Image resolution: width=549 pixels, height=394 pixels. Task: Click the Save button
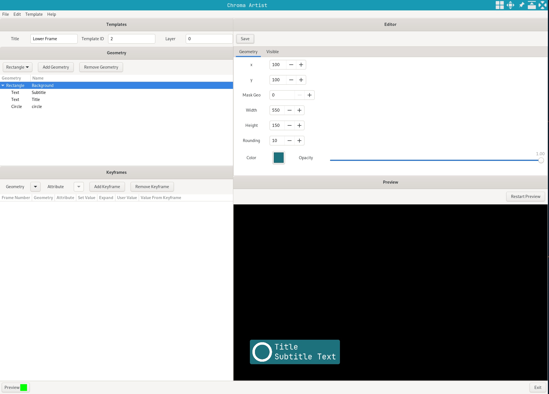245,39
